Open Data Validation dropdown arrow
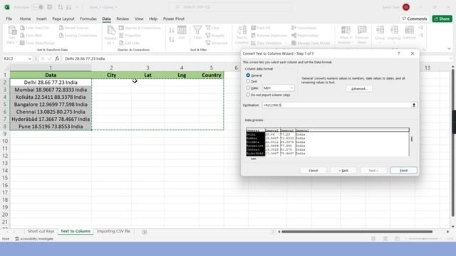This screenshot has width=456, height=256. (x=286, y=43)
